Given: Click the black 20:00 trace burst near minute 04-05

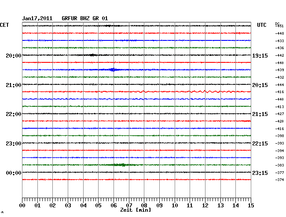Looking at the screenshot, I should [x=92, y=55].
